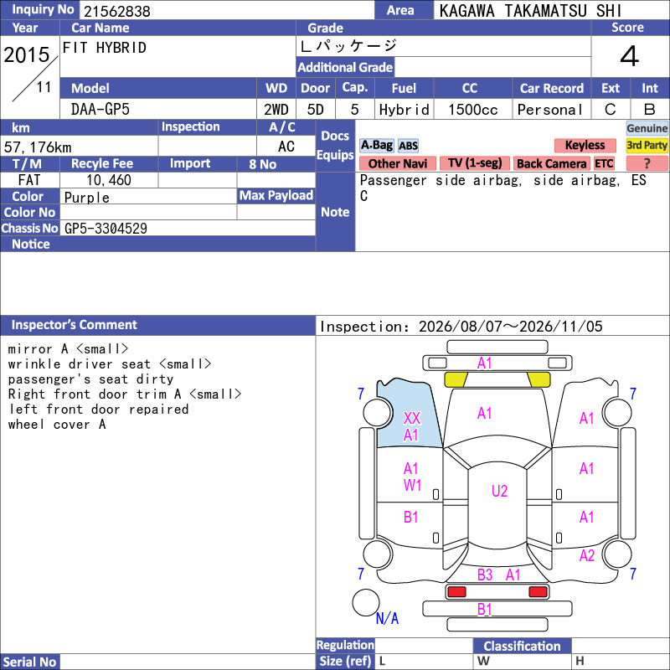The width and height of the screenshot is (670, 670).
Task: Select the grade text Lパッケージ
Action: click(x=348, y=45)
